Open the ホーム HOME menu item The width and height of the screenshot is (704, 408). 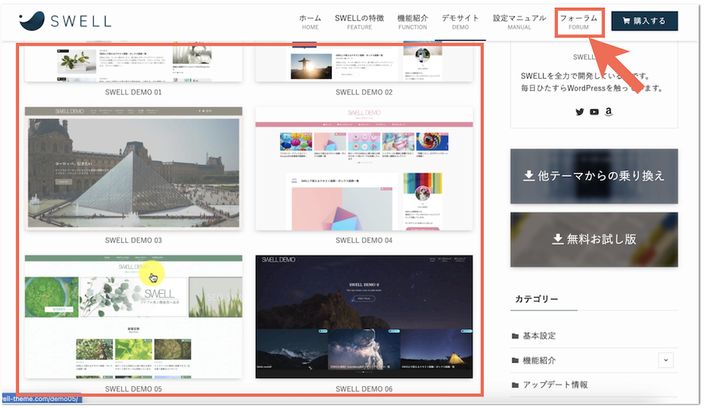(x=310, y=21)
